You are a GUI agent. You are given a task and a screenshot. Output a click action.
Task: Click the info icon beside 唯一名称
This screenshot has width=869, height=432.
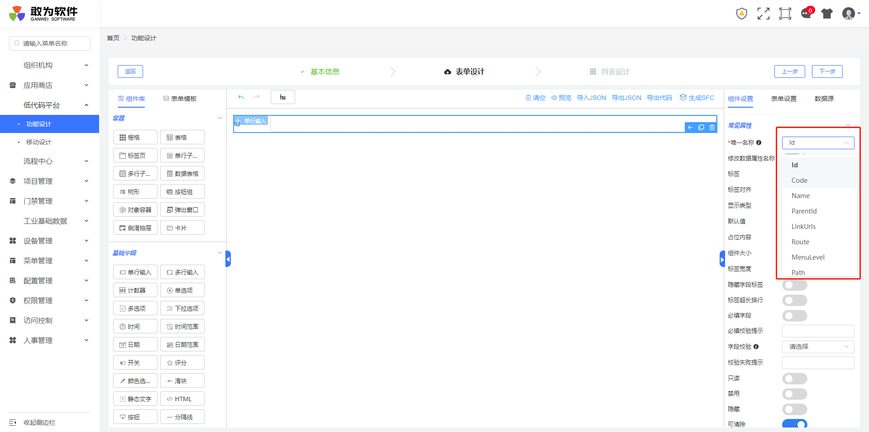coord(759,142)
